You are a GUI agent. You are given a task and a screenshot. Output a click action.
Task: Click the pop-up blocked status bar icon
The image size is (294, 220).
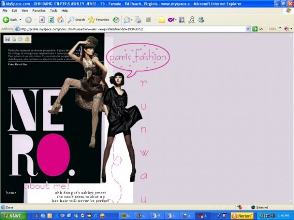click(x=239, y=207)
